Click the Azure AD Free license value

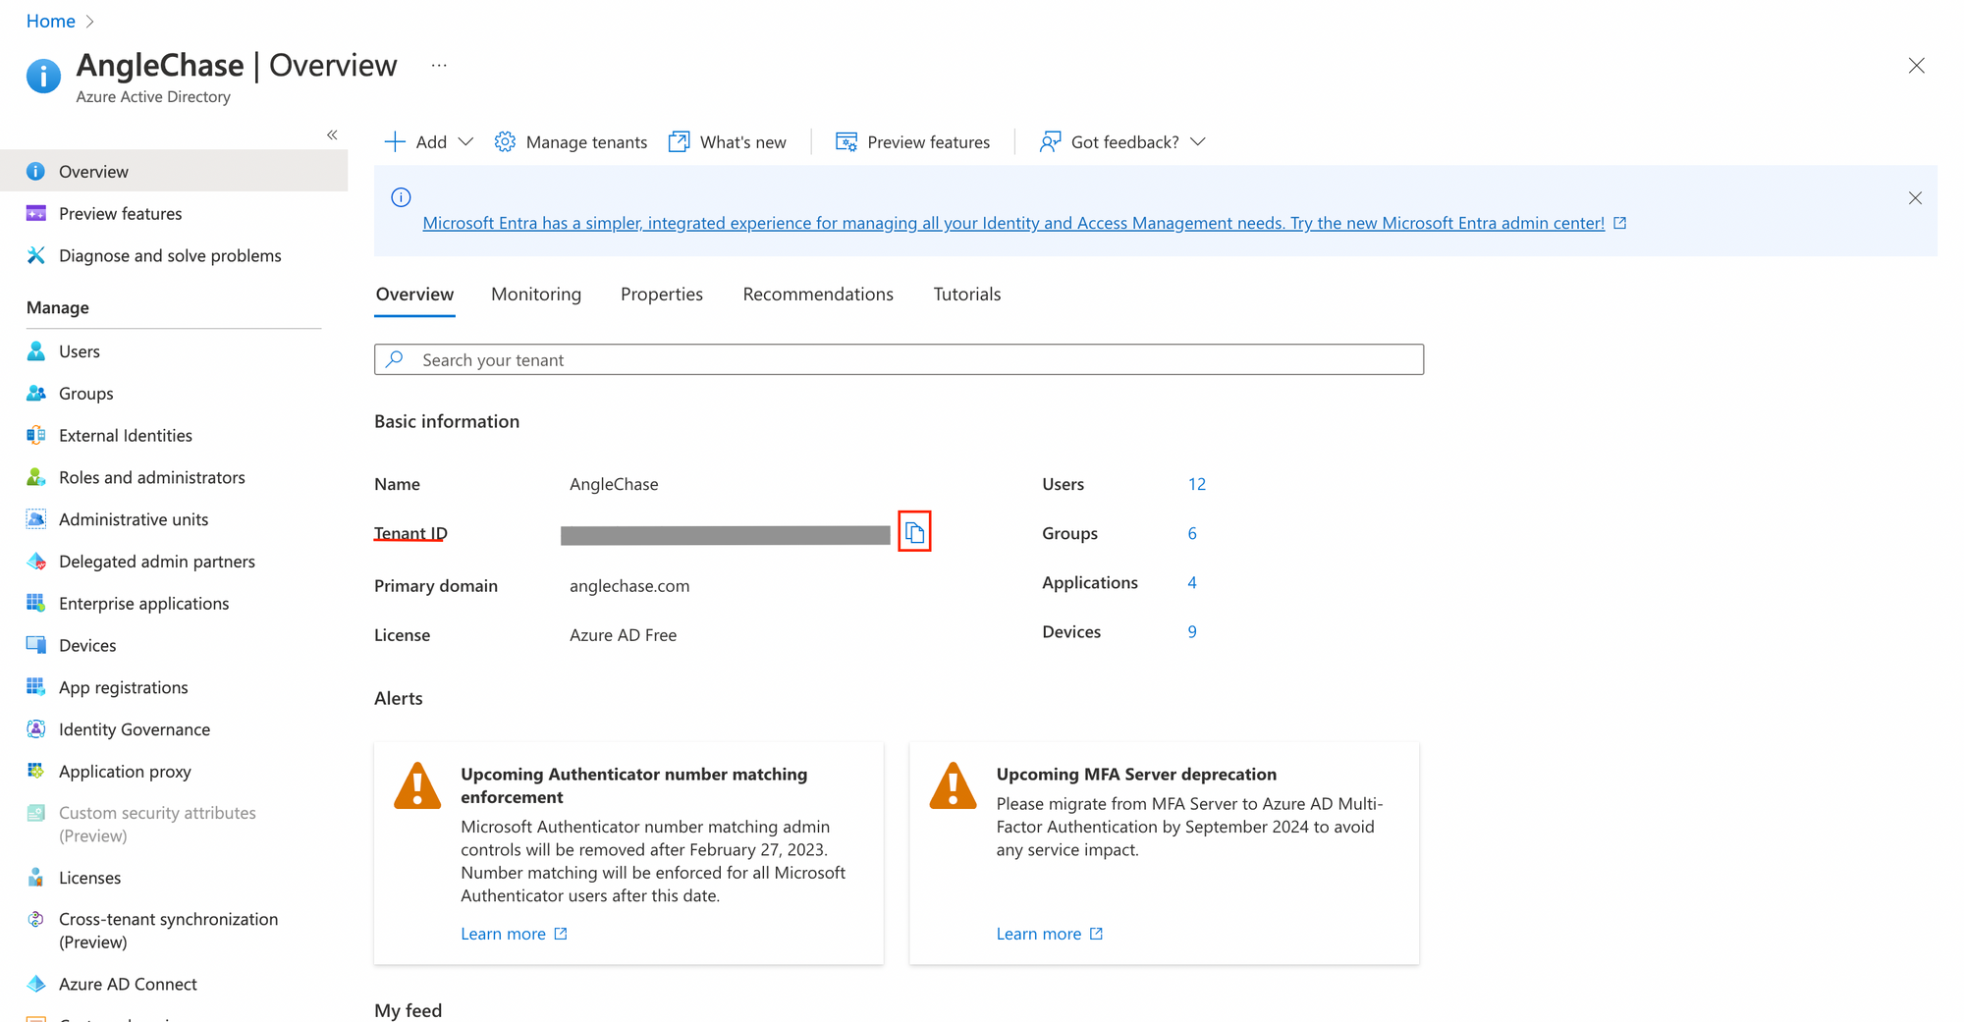click(623, 635)
